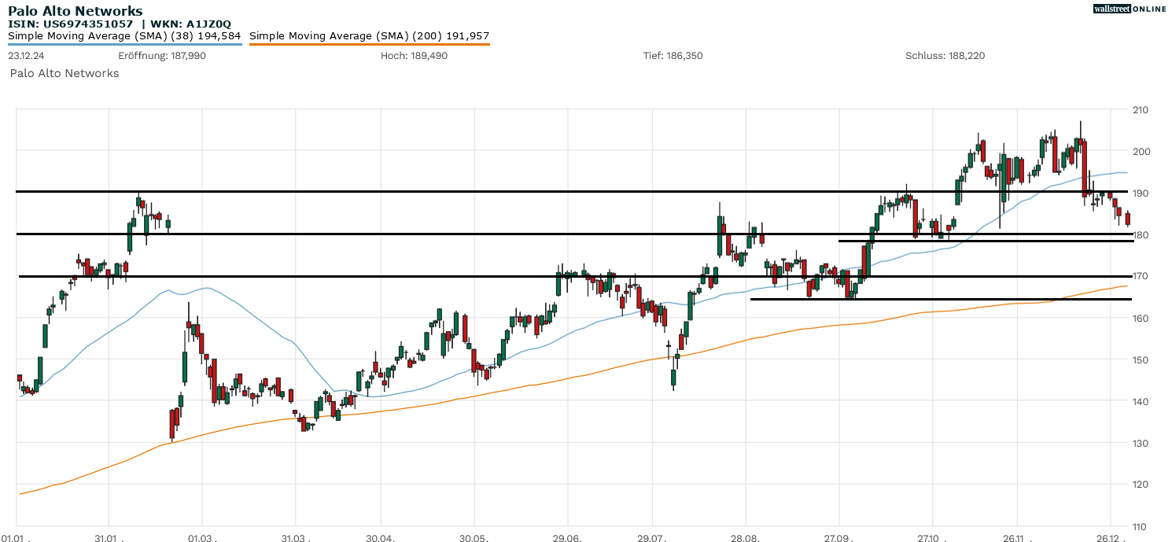Select the horizontal resistance line at 190
Viewport: 1172px width, 542px height.
click(472, 191)
